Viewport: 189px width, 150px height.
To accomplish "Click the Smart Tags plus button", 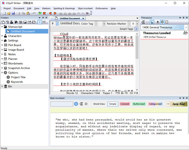I will (136, 29).
